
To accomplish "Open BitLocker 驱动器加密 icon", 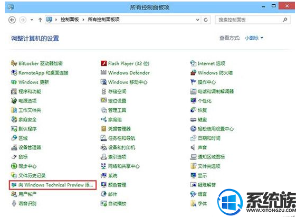I will pos(14,63).
